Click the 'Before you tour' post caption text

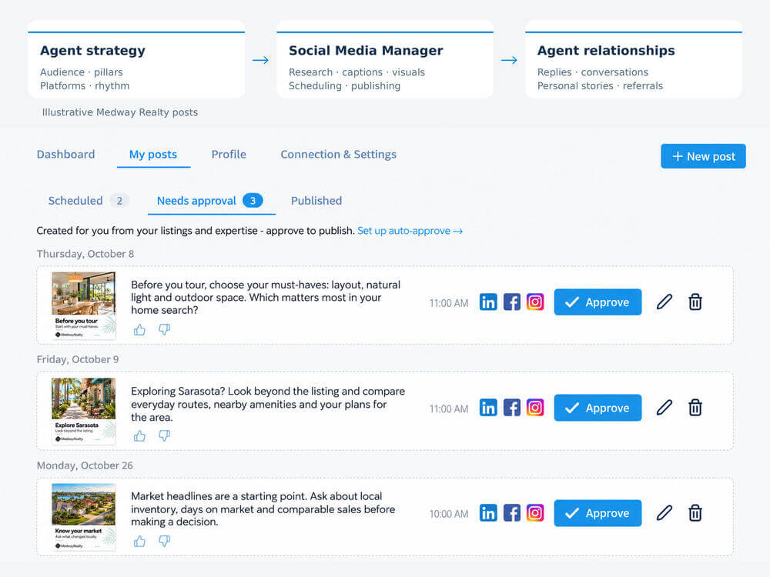point(266,297)
